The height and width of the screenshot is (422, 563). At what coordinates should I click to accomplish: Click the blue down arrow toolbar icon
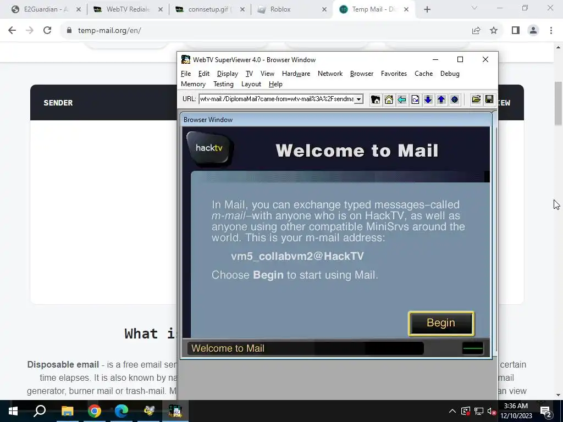click(428, 100)
